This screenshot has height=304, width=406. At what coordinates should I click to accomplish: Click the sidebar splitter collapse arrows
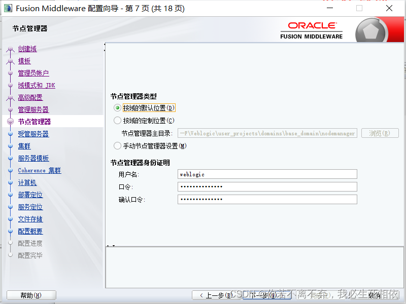coord(105,47)
